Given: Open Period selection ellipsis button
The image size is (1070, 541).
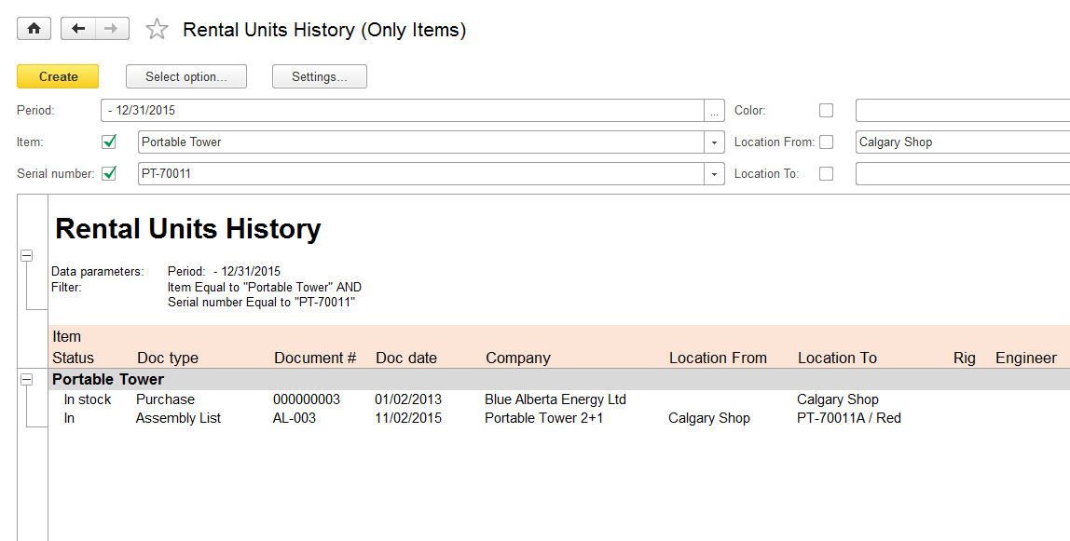Looking at the screenshot, I should point(715,111).
